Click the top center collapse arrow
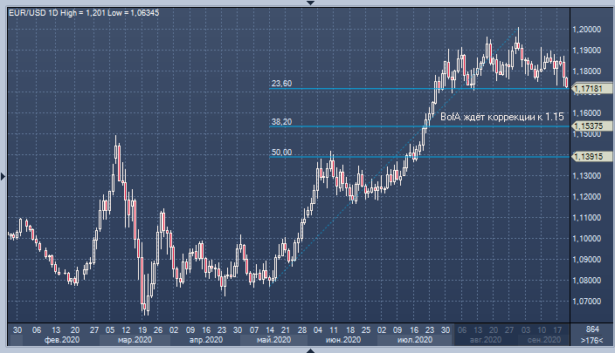Screen dimensions: 615x353 (307, 3)
